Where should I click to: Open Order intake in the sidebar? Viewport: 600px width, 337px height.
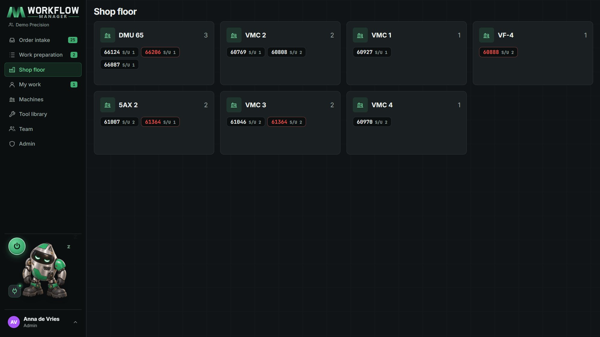pos(43,40)
